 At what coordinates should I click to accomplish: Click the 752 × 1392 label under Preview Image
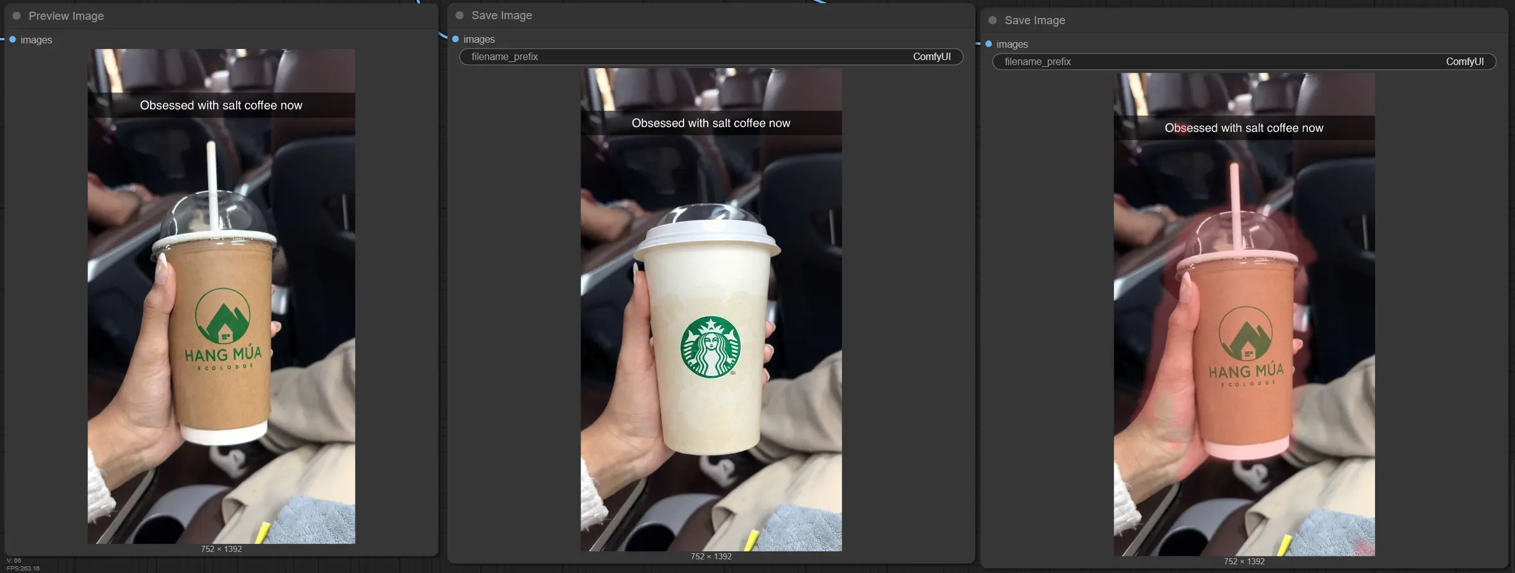[x=221, y=549]
